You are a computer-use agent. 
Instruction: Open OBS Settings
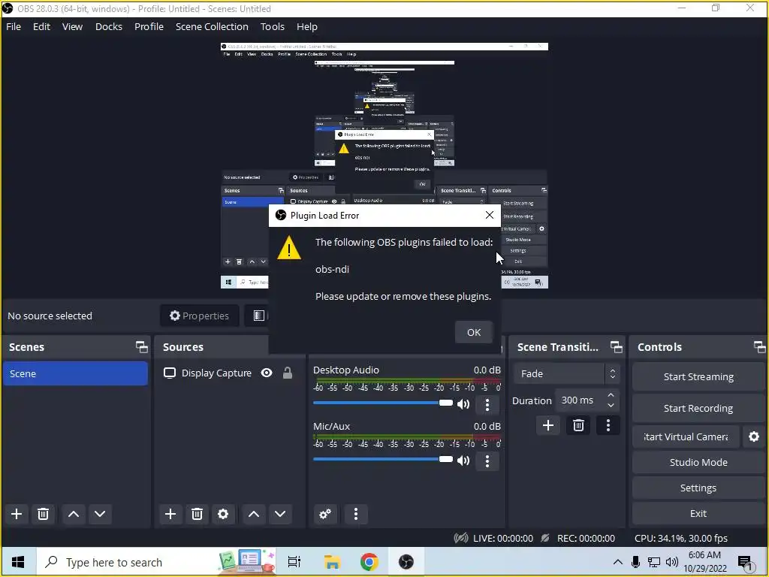(698, 488)
